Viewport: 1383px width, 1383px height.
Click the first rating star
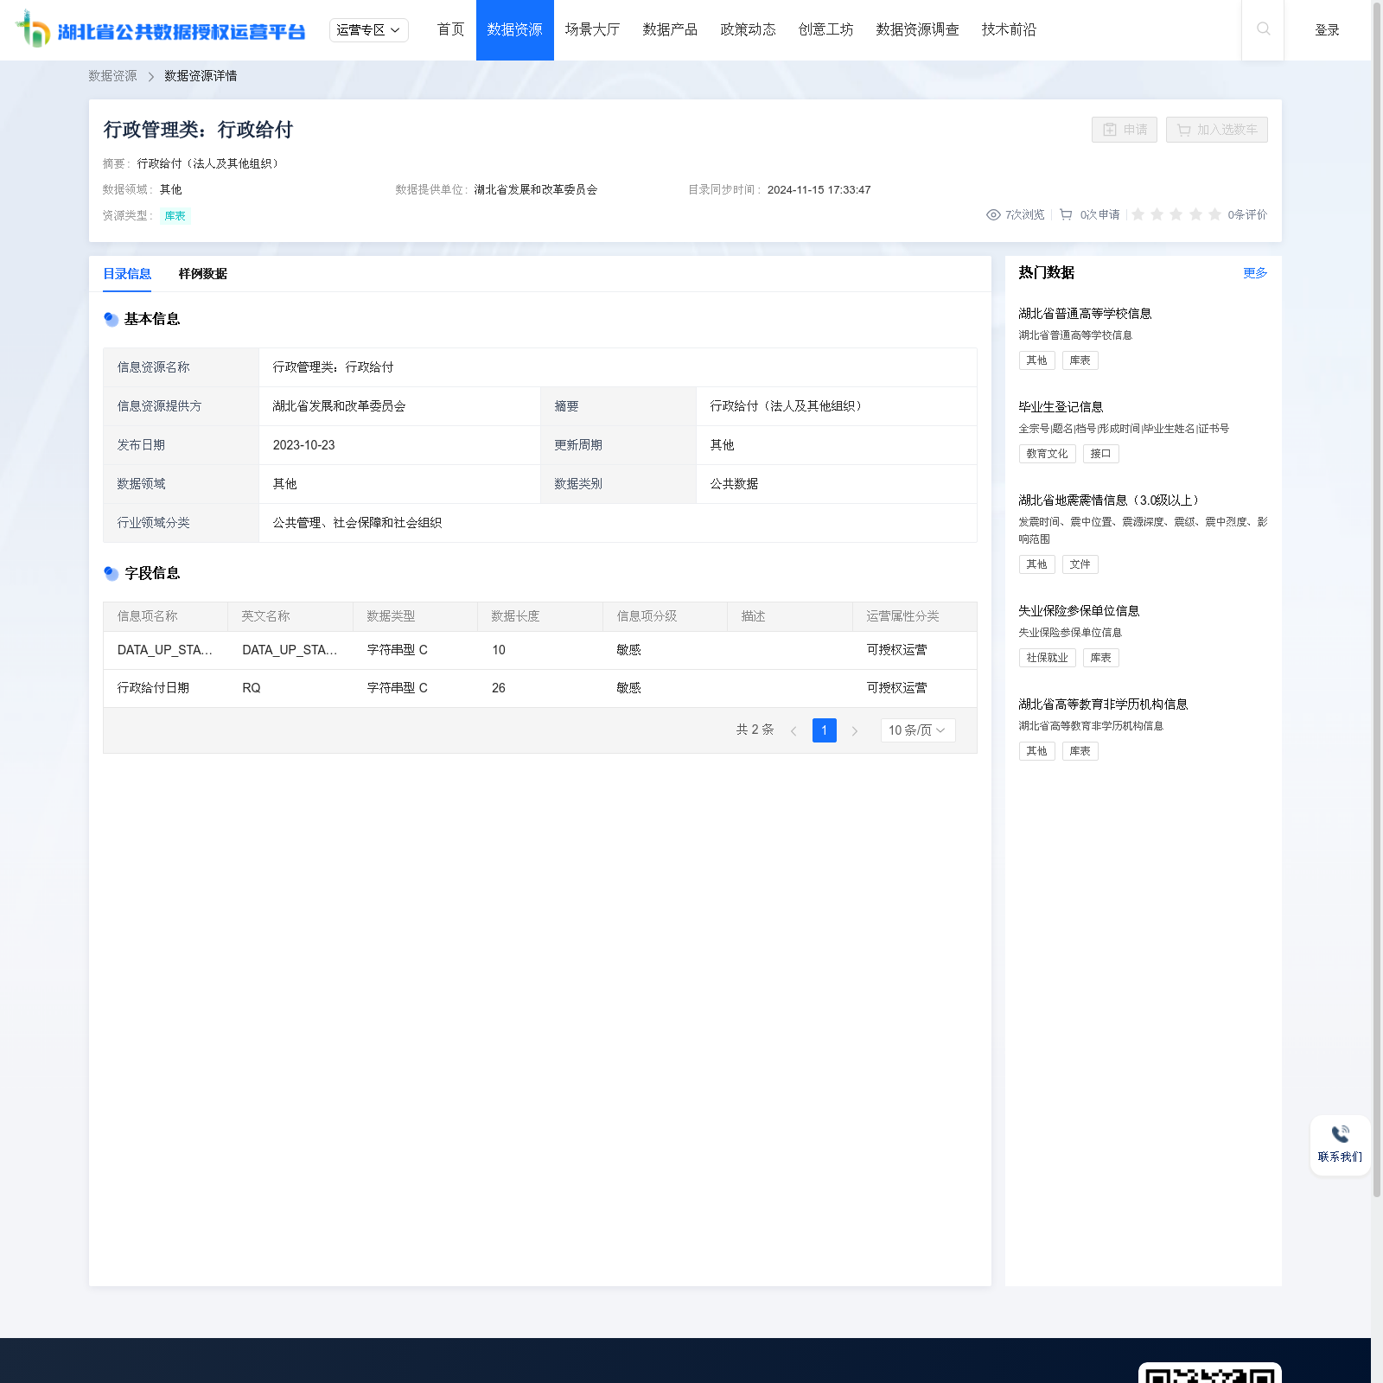click(x=1138, y=215)
